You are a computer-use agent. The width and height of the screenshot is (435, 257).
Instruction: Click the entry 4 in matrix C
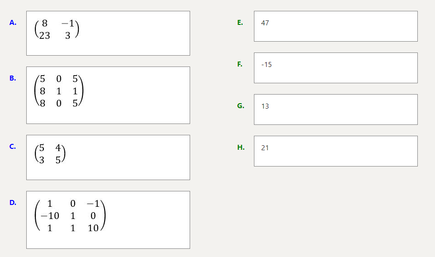pos(58,148)
